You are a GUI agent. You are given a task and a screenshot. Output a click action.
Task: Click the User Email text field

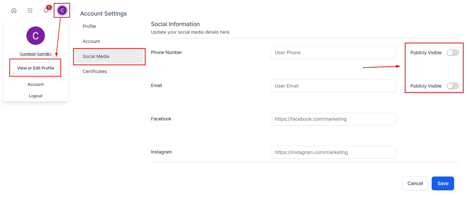(x=333, y=86)
